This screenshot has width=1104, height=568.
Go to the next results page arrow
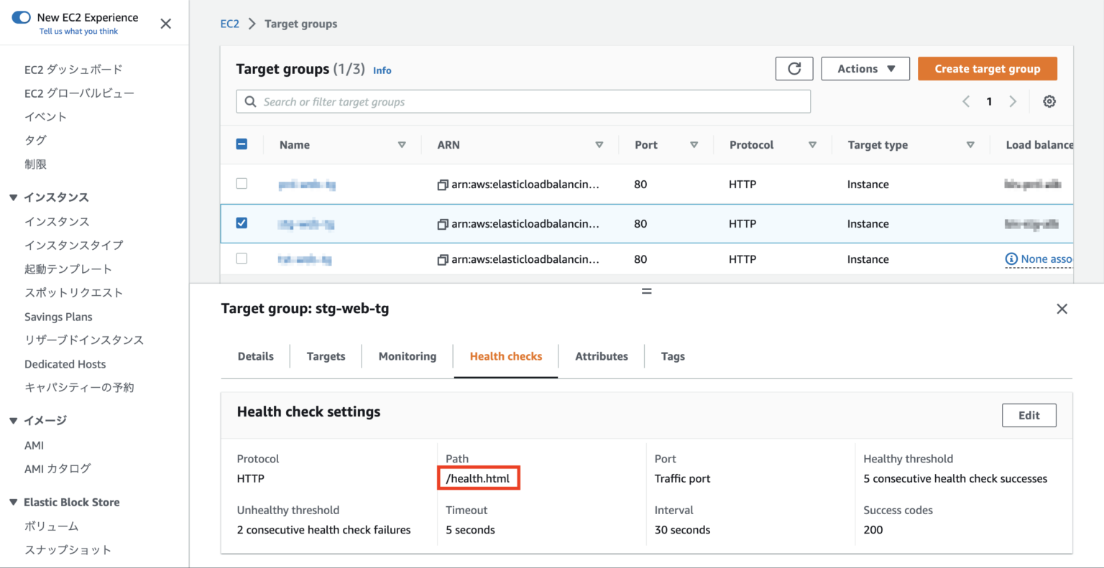1013,101
